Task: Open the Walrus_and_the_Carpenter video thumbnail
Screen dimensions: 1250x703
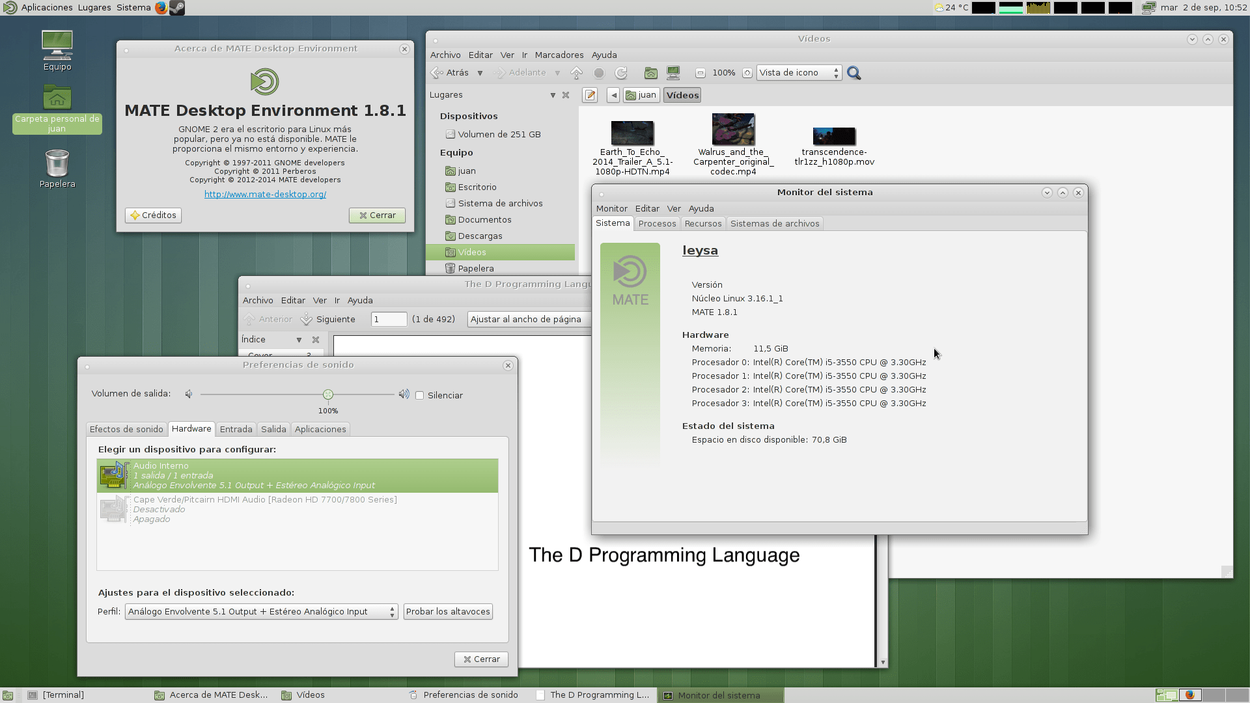Action: coord(733,128)
